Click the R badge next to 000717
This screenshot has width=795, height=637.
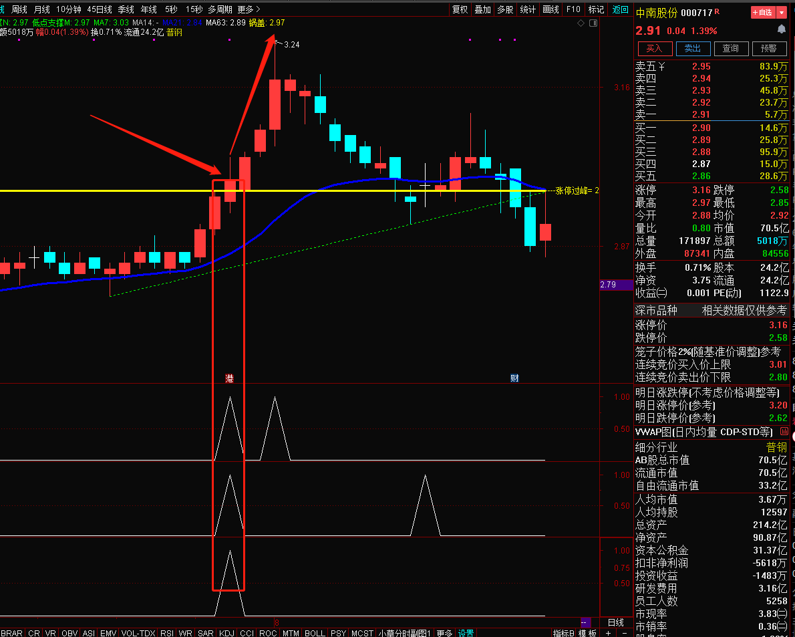pyautogui.click(x=717, y=11)
